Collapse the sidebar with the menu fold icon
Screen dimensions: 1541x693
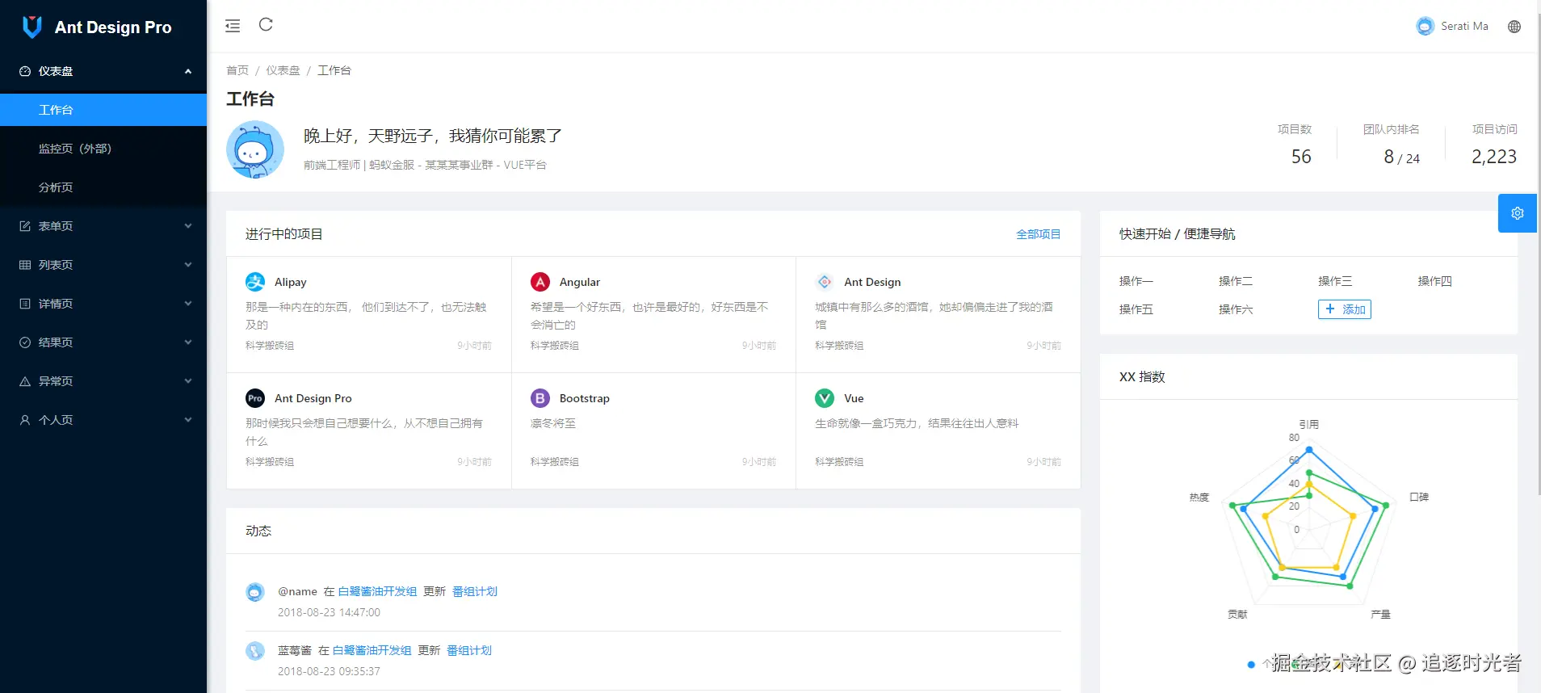click(233, 26)
